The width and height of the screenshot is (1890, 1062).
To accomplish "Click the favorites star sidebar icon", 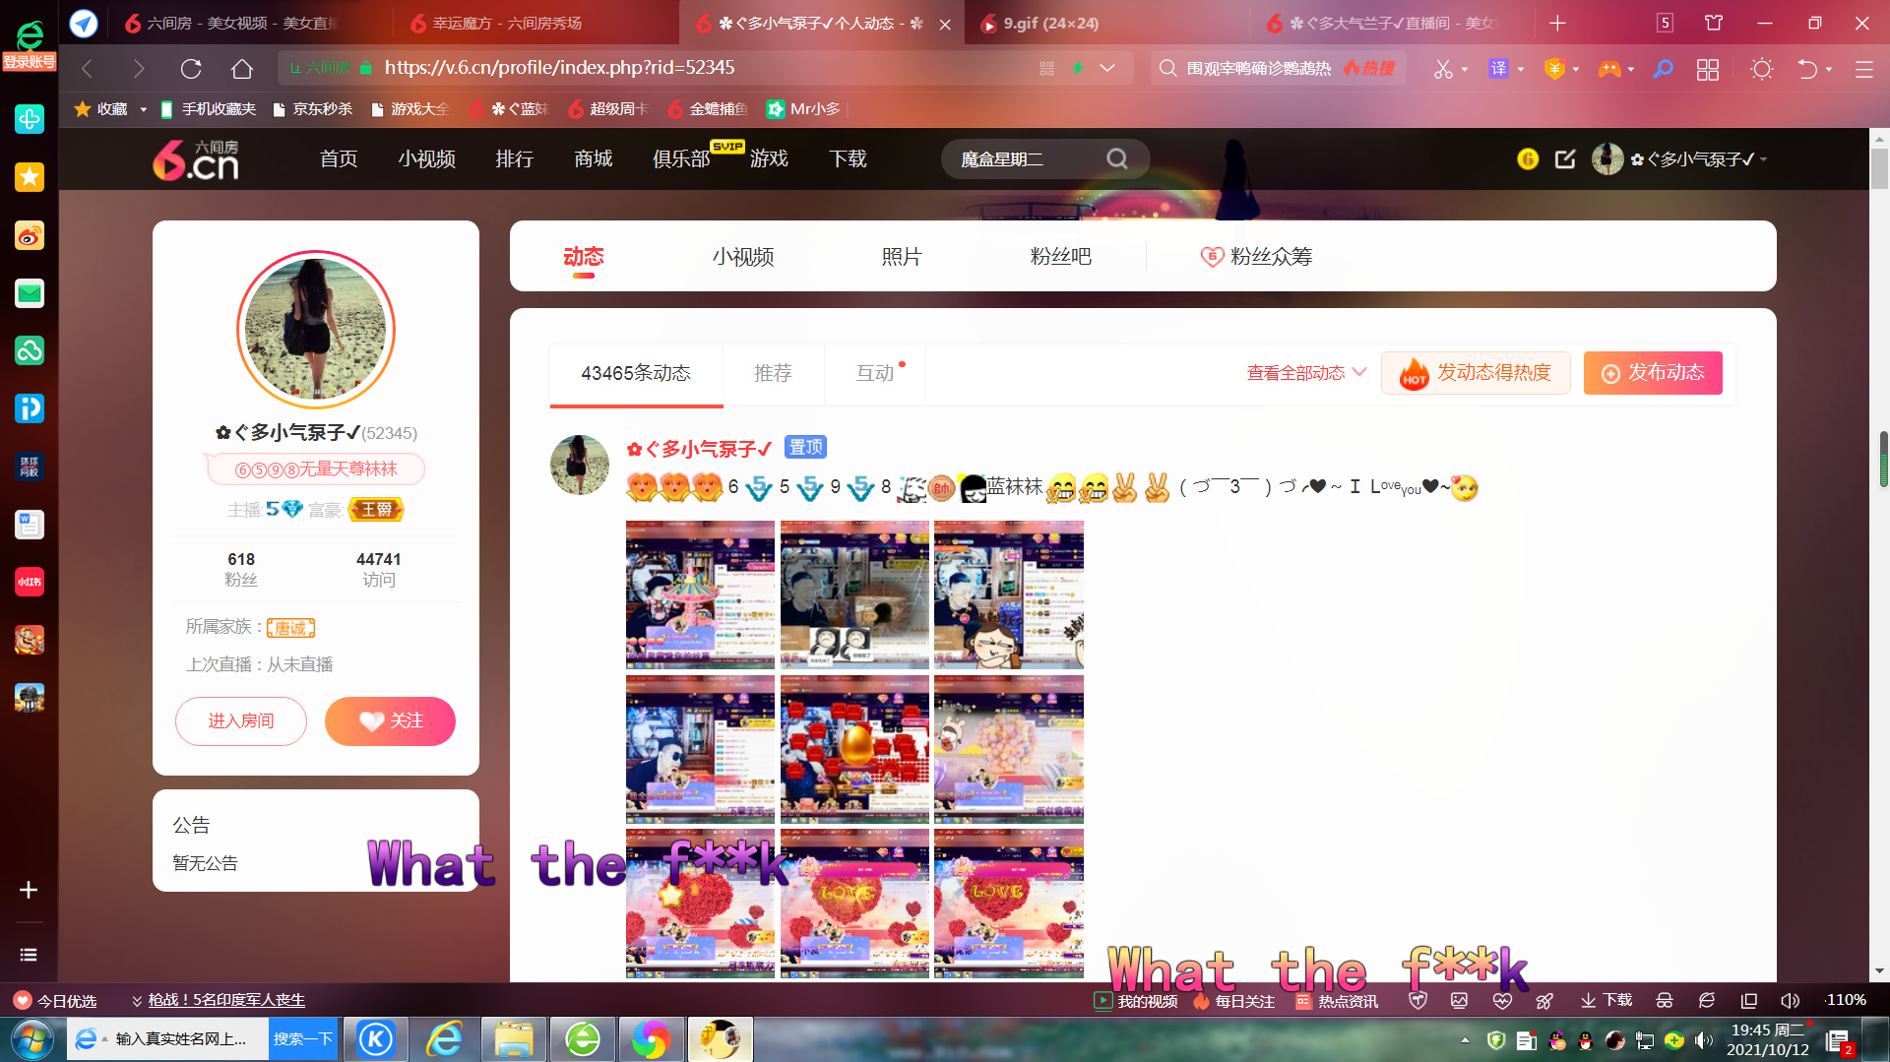I will tap(30, 177).
